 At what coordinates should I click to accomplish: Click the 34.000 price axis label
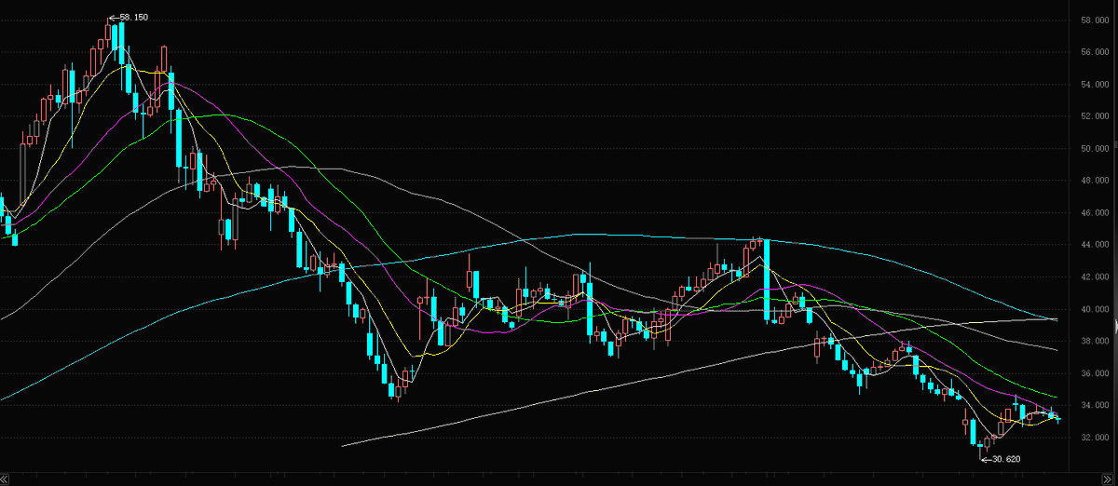click(x=1094, y=406)
